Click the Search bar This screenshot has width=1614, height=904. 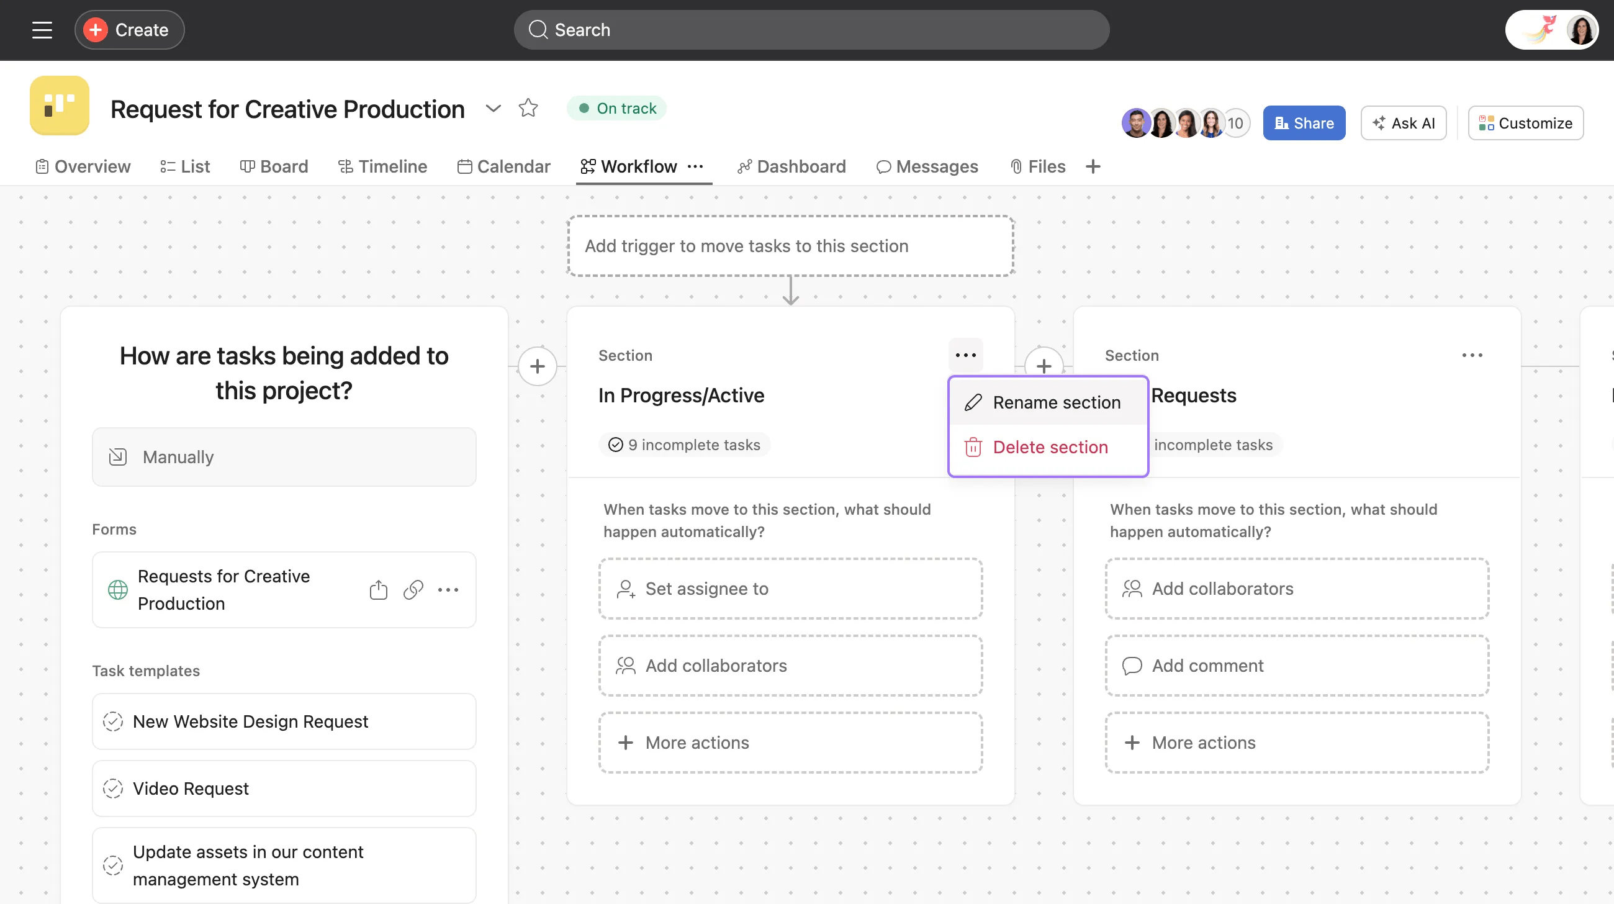coord(811,29)
